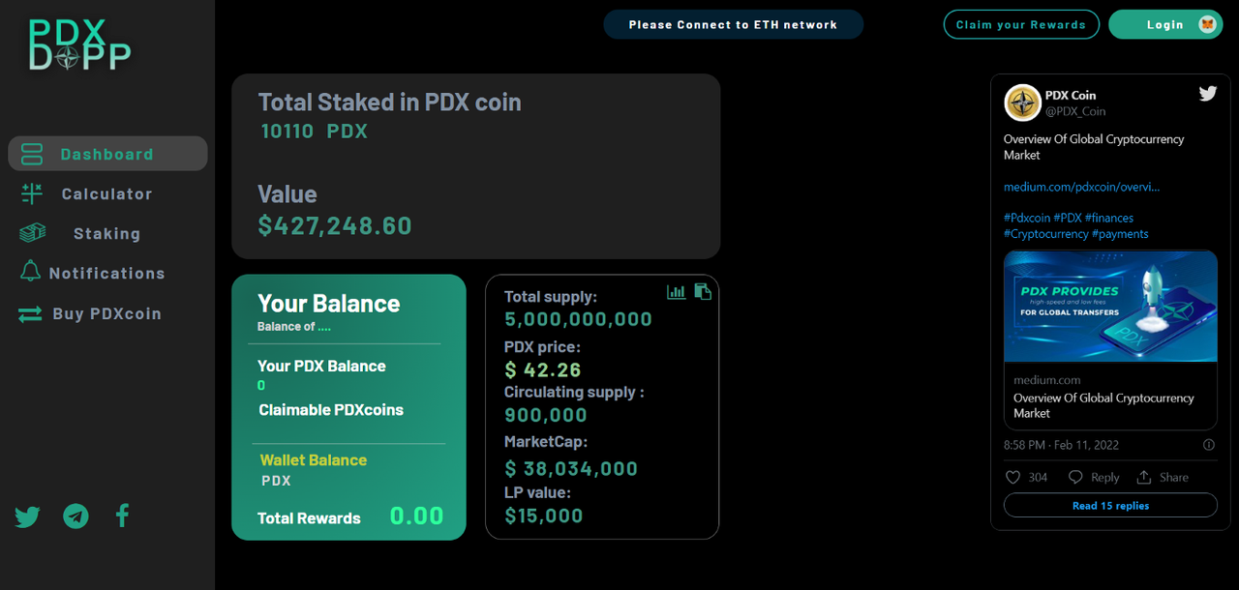Click the tweet info circle icon
This screenshot has width=1239, height=590.
(x=1208, y=445)
